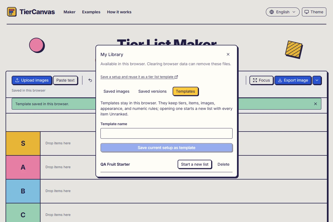Click the TierCanvas brand name
This screenshot has width=333, height=222.
pos(37,12)
